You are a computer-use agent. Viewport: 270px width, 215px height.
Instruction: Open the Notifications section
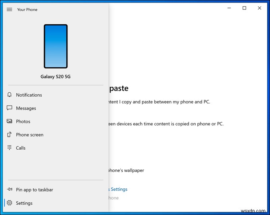[x=56, y=95]
